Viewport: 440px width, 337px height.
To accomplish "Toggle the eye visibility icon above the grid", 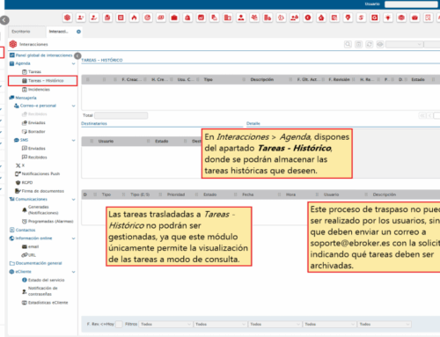I will click(x=380, y=44).
